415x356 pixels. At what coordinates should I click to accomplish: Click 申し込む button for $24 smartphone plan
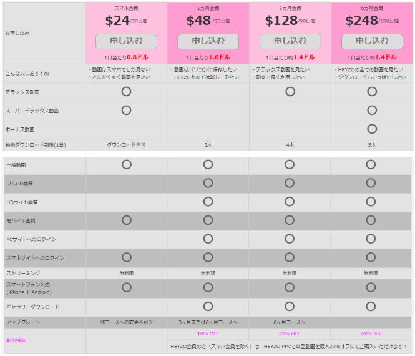point(126,41)
